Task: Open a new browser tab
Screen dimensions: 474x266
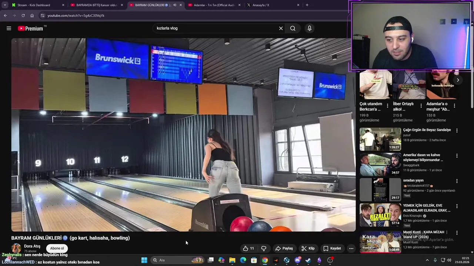Action: [x=307, y=5]
